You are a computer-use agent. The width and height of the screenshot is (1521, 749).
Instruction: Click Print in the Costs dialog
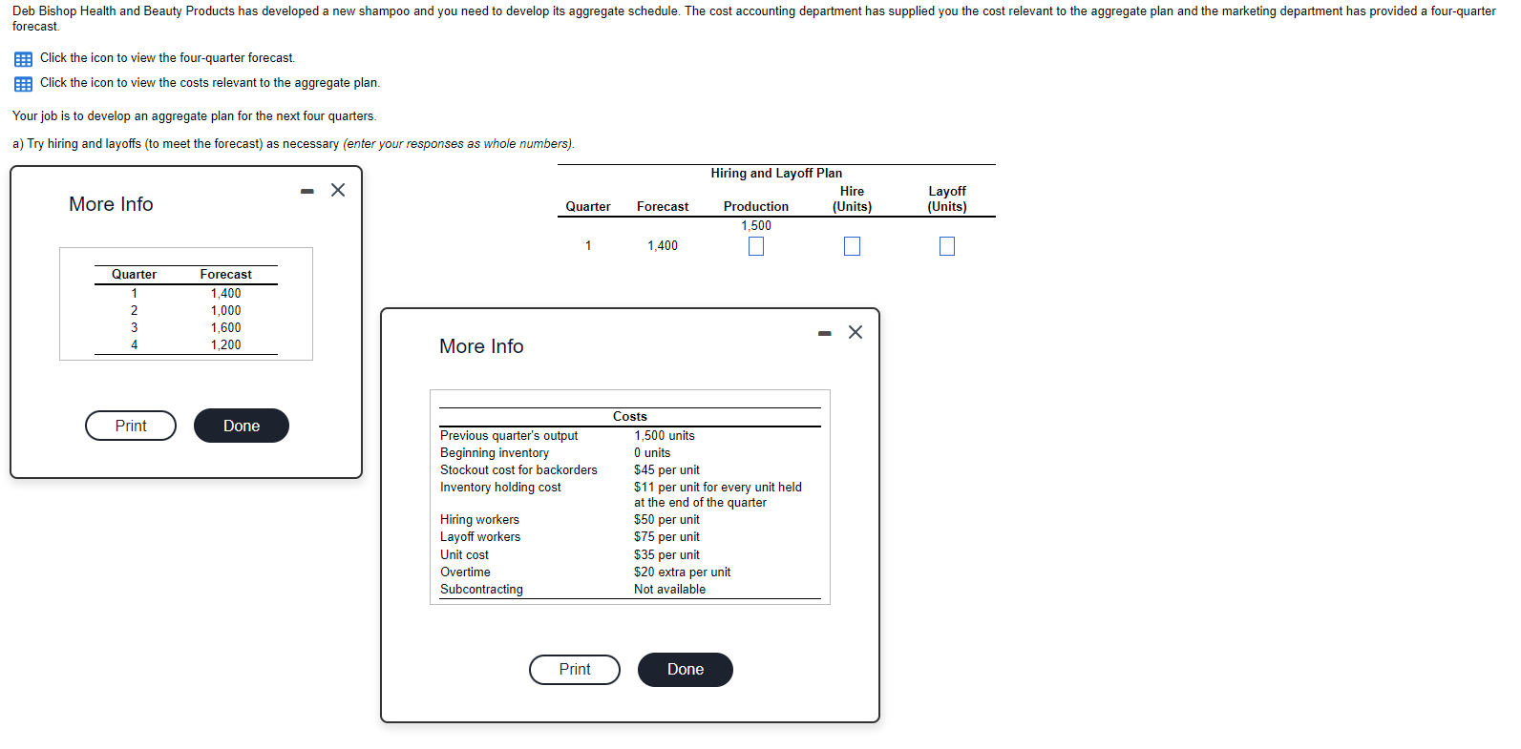click(575, 670)
